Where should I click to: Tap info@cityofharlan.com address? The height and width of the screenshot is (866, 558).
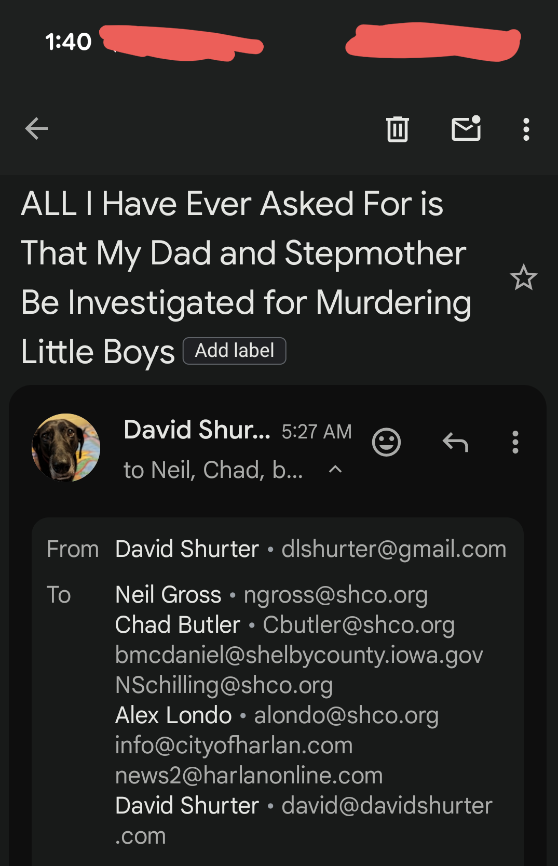(x=234, y=745)
